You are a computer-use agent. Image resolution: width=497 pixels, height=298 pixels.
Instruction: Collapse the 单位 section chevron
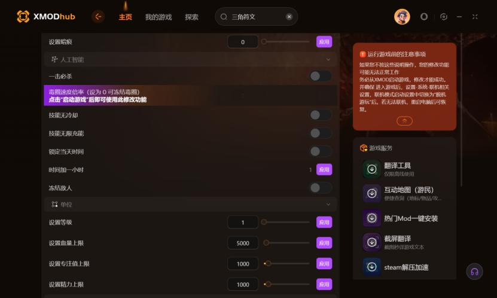click(x=328, y=205)
